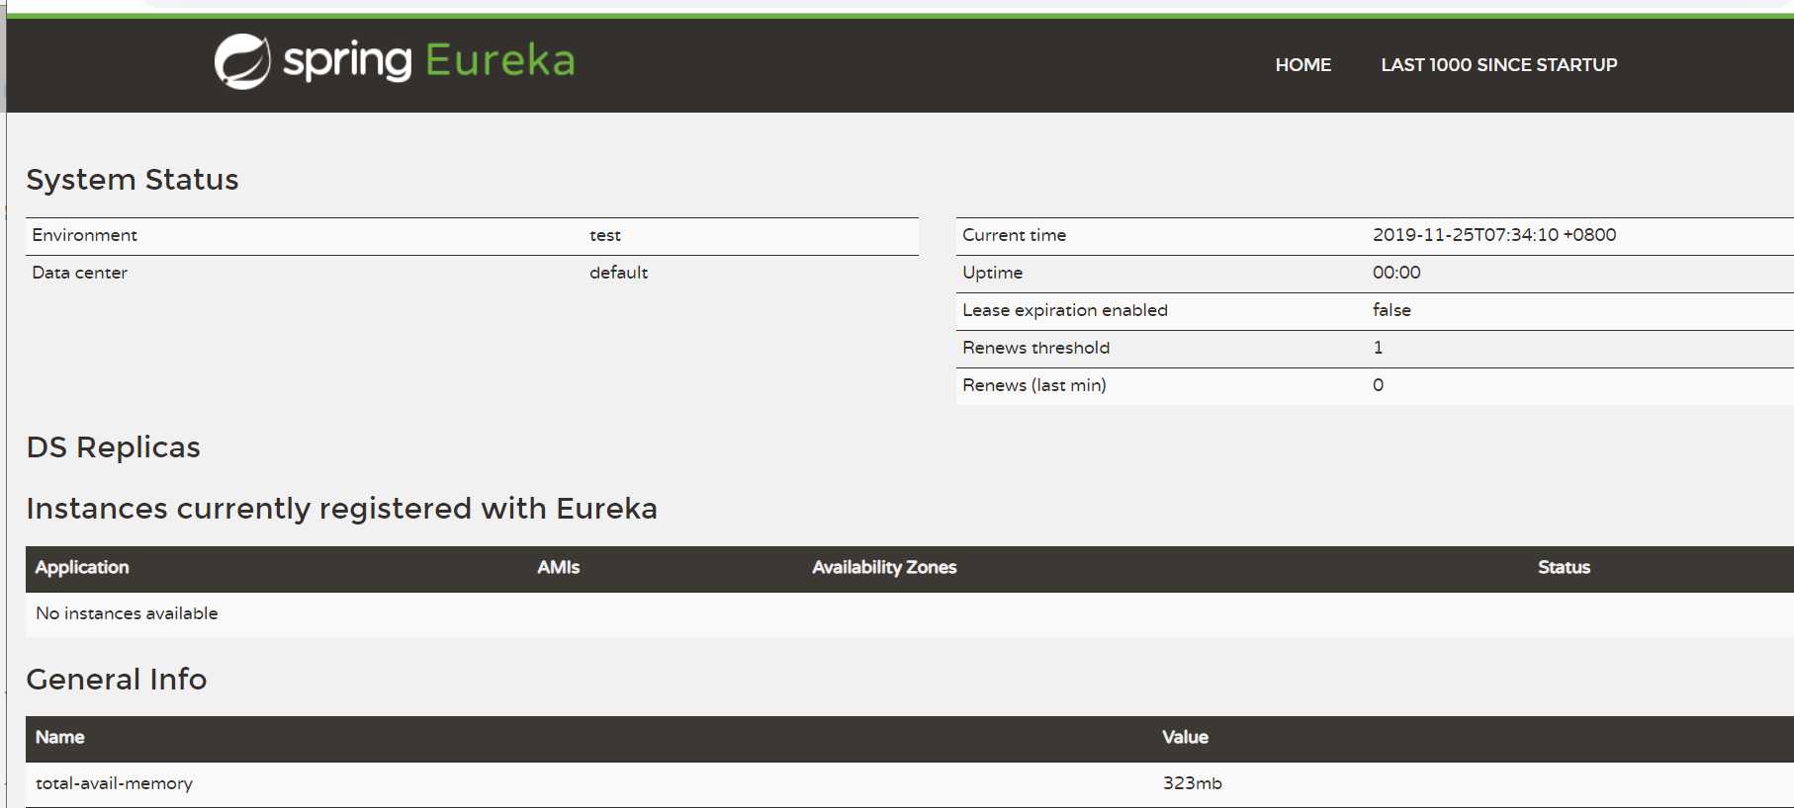Select the DS Replicas heading

[x=114, y=447]
